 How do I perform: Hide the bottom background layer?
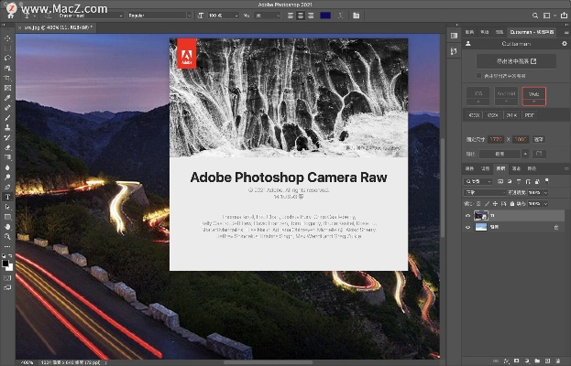click(x=469, y=226)
